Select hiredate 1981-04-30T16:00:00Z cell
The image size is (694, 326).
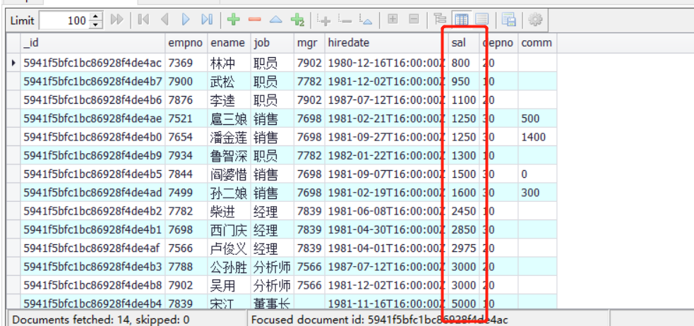click(386, 230)
